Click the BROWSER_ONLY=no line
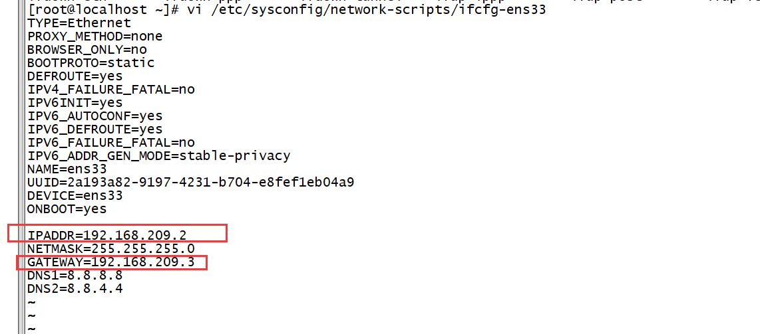The height and width of the screenshot is (334, 760). pyautogui.click(x=87, y=49)
